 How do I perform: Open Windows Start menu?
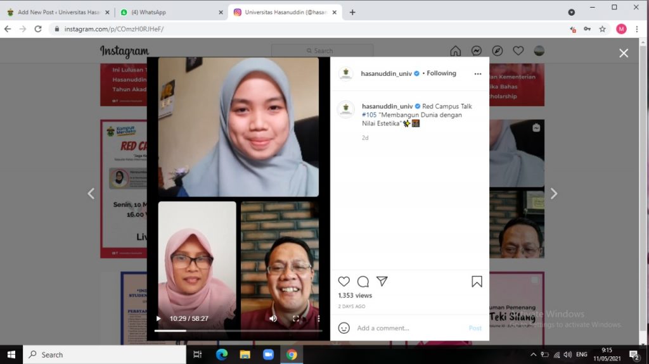tap(11, 355)
